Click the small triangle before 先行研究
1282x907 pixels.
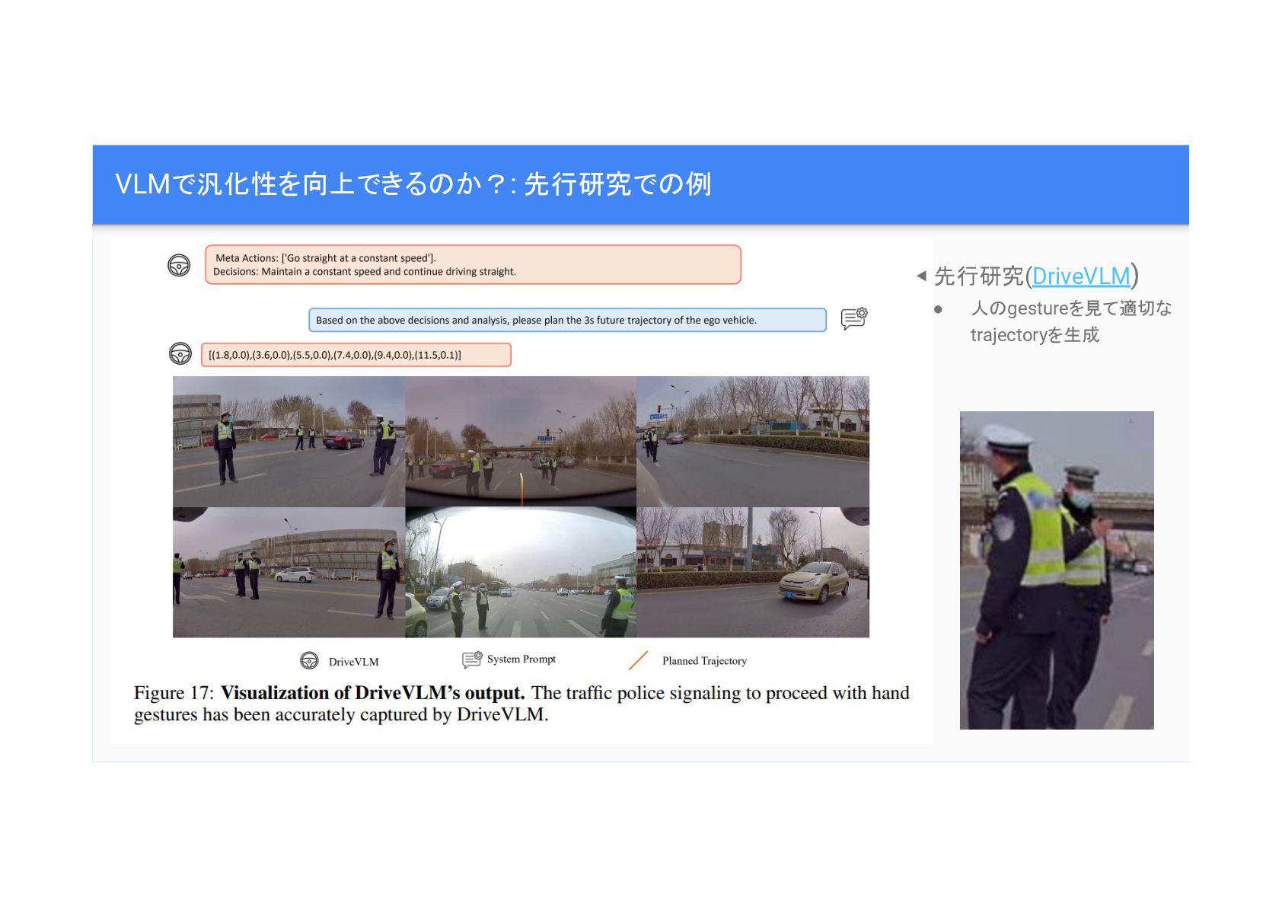pyautogui.click(x=921, y=276)
